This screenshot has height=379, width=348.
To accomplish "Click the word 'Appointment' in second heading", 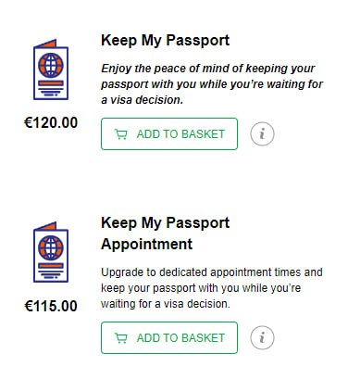I will (147, 245).
